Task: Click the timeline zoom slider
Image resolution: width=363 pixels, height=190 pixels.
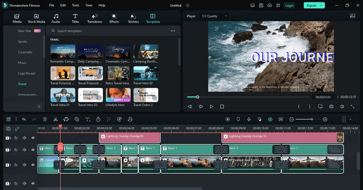Action: (308, 119)
